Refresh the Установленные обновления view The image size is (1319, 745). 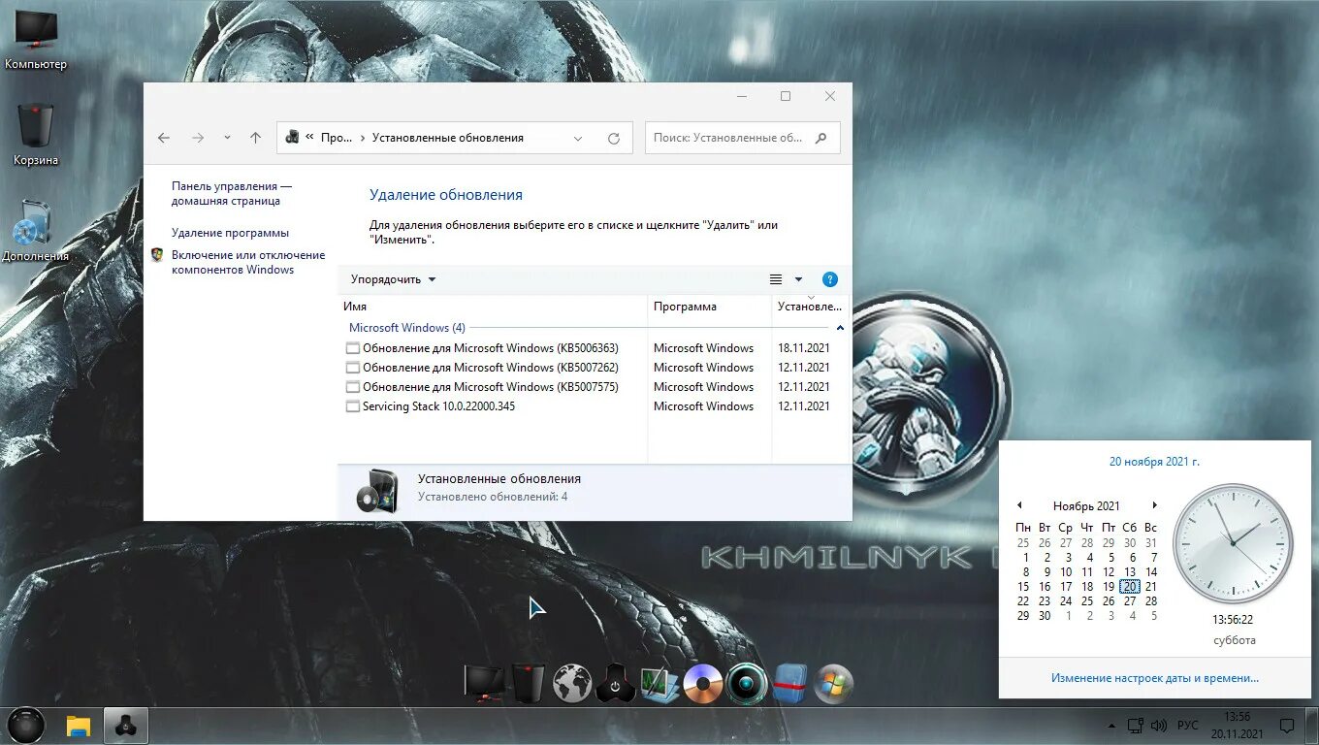coord(614,138)
